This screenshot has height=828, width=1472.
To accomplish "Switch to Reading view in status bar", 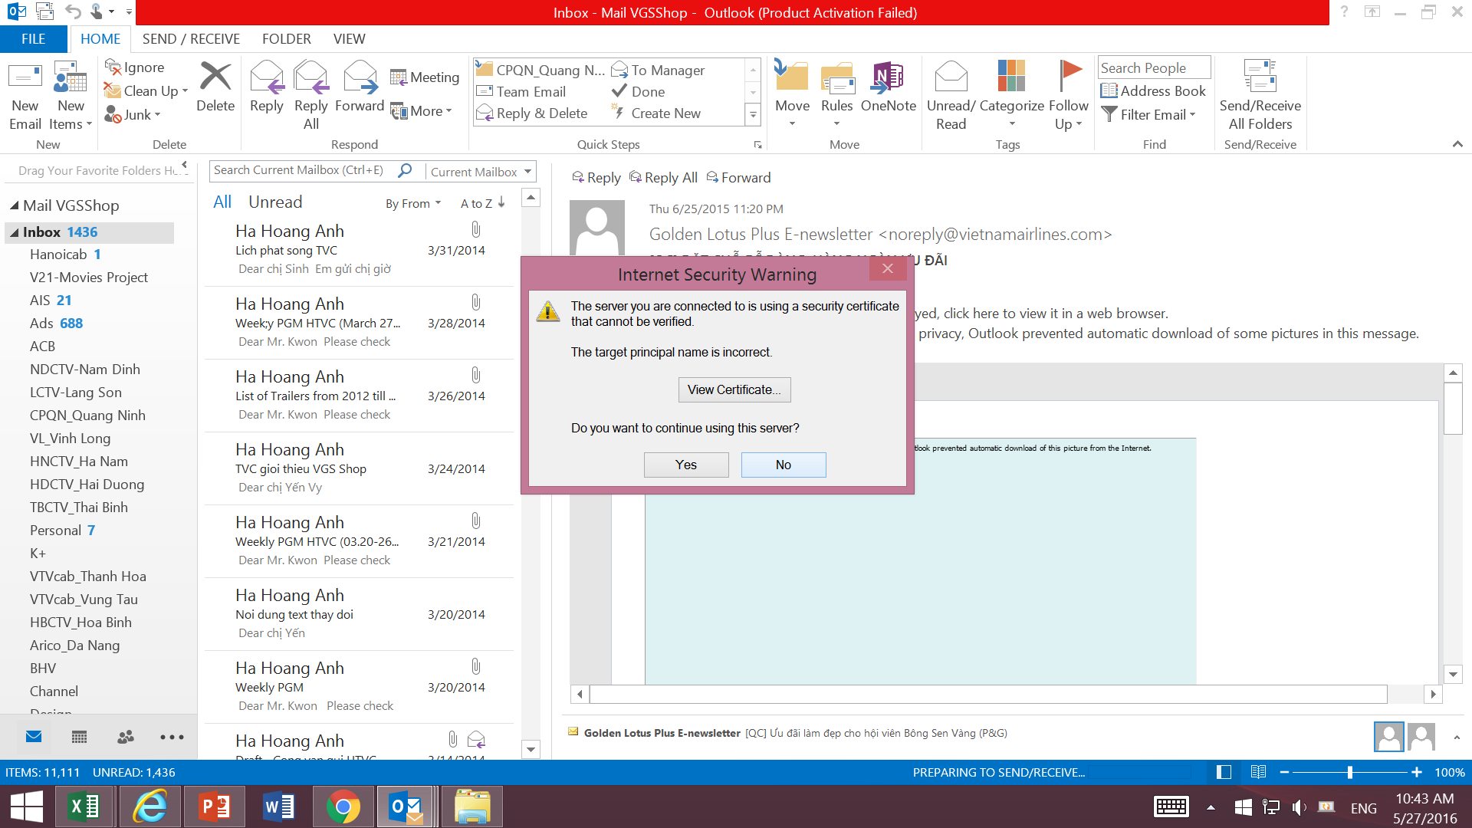I will (1258, 772).
